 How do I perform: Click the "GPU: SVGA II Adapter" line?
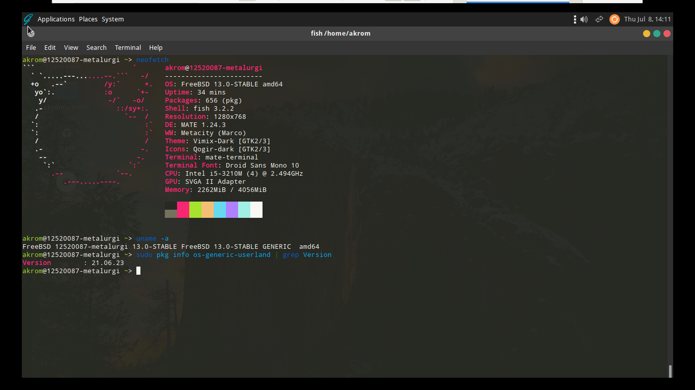click(x=206, y=181)
